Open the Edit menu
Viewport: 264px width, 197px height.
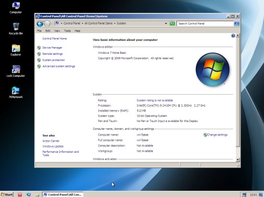[x=48, y=31]
